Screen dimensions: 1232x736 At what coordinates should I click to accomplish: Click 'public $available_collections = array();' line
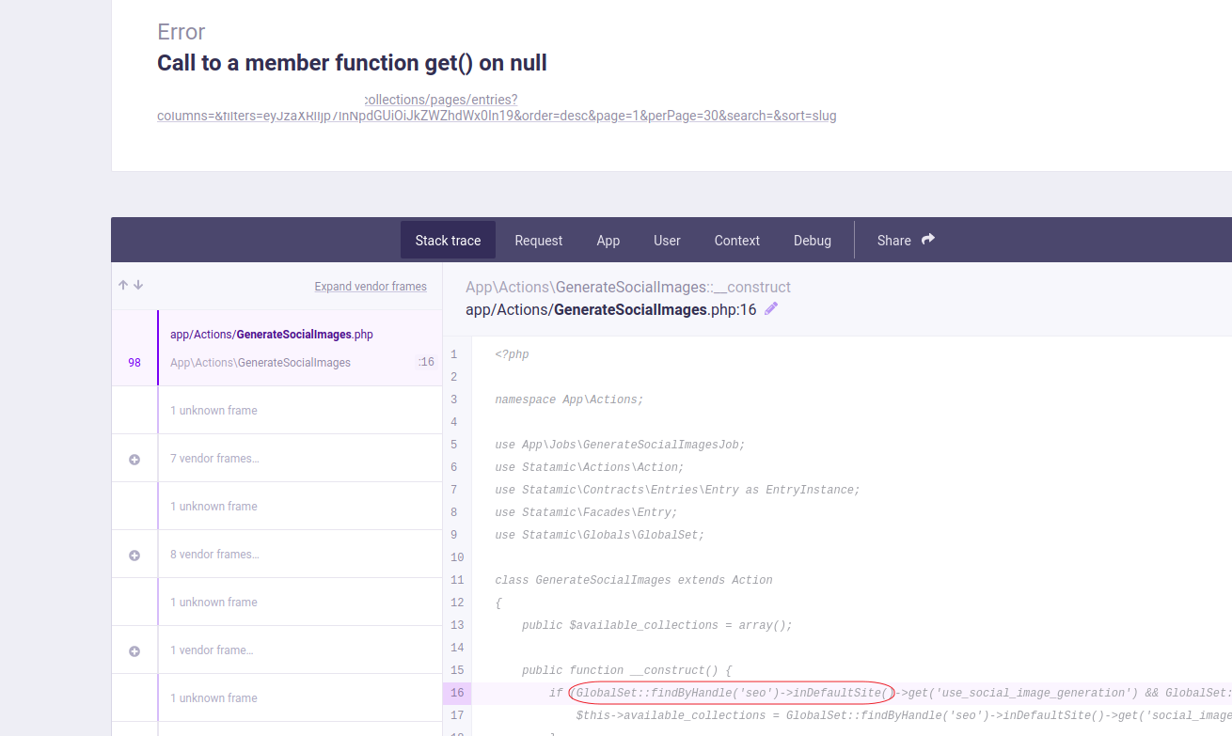click(657, 625)
